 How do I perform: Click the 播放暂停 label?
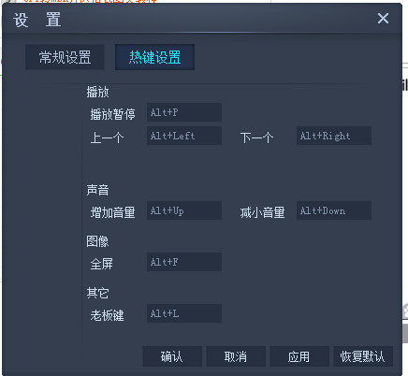tap(113, 114)
